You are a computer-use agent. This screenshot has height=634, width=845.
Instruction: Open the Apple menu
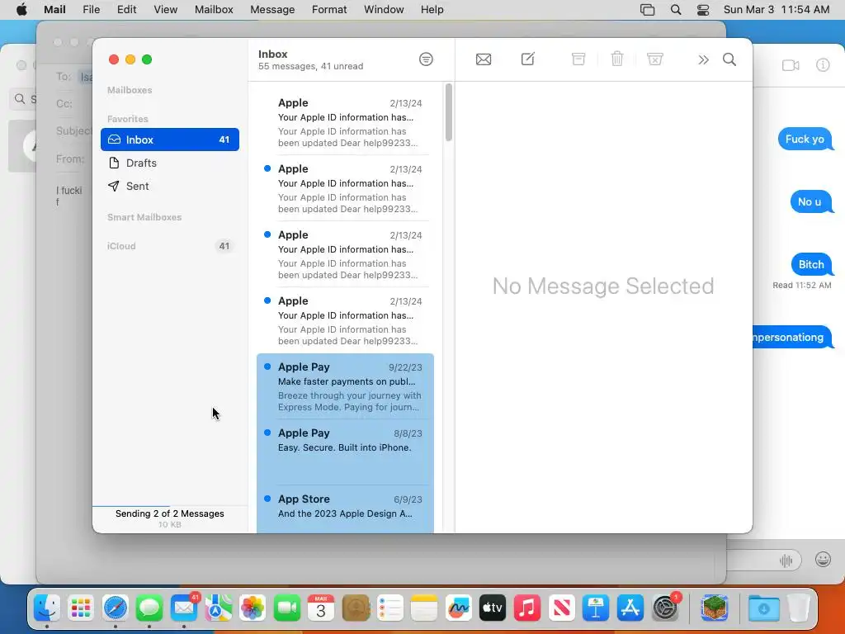tap(21, 10)
